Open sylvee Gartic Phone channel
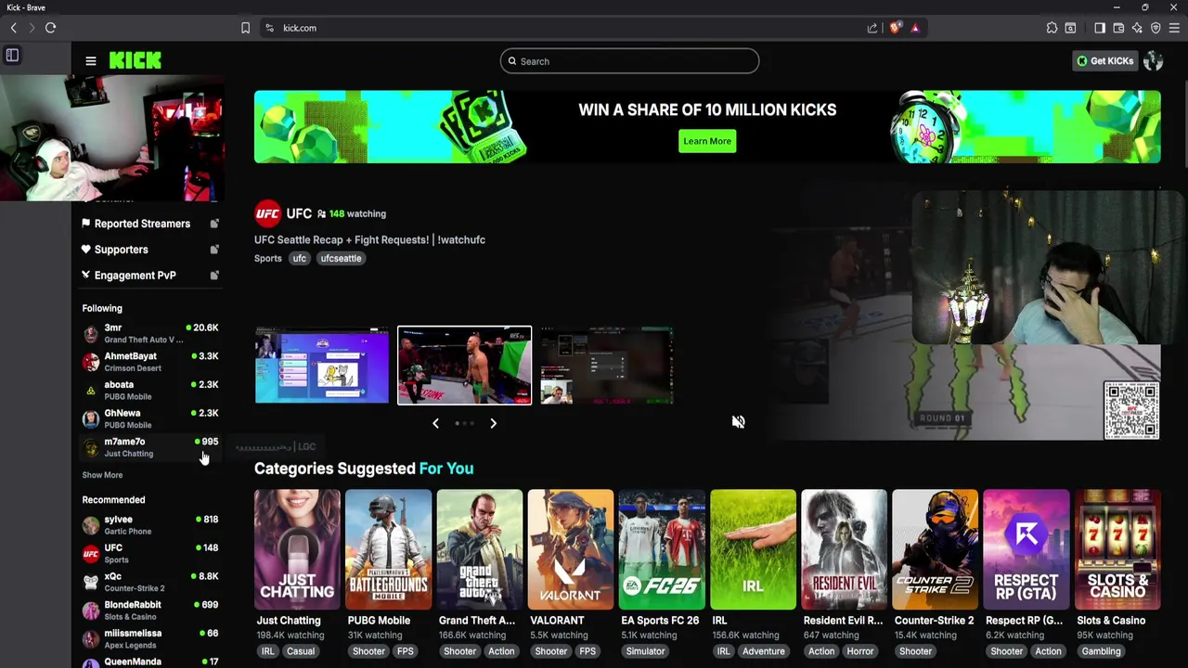1188x668 pixels. click(149, 525)
